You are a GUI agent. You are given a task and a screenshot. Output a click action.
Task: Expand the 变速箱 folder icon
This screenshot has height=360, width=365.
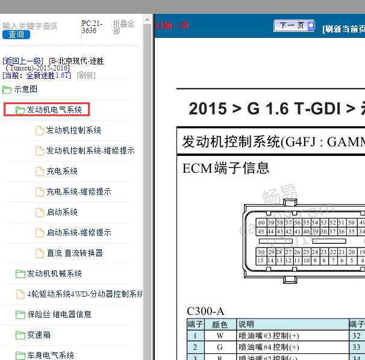tap(20, 335)
